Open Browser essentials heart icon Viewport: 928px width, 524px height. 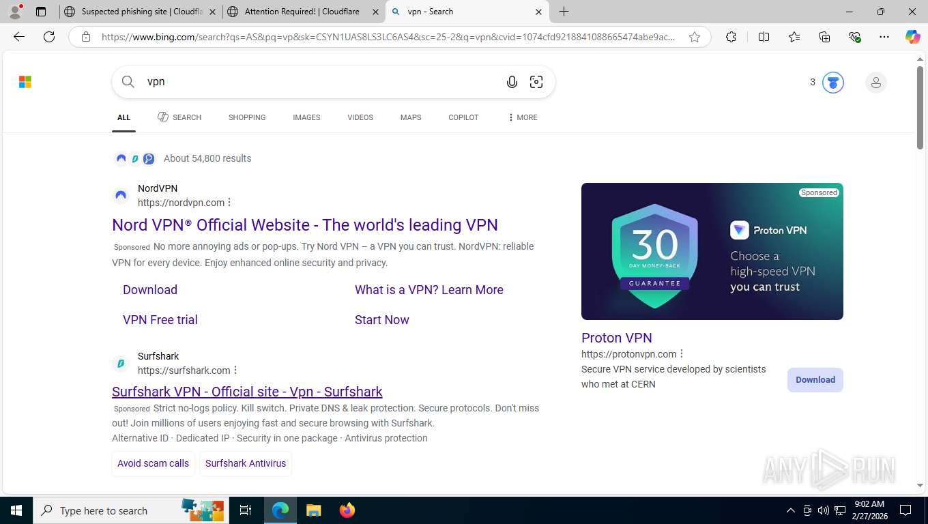tap(854, 37)
